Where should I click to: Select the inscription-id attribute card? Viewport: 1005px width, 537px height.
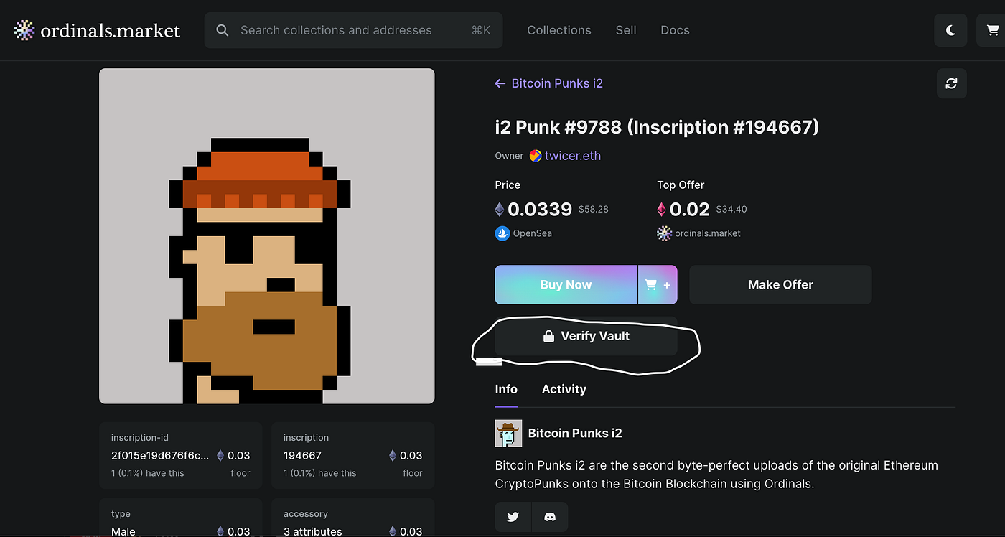[x=181, y=455]
